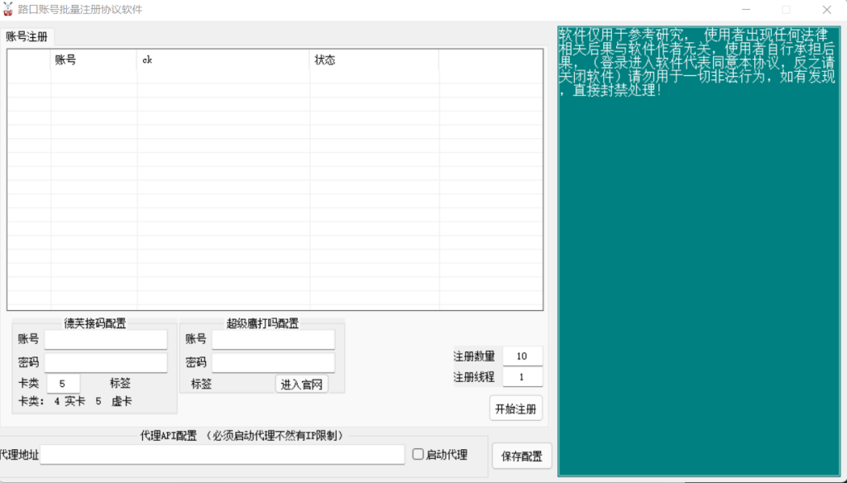847x483 pixels.
Task: Enable the 启动代理 checkbox
Action: [x=418, y=454]
